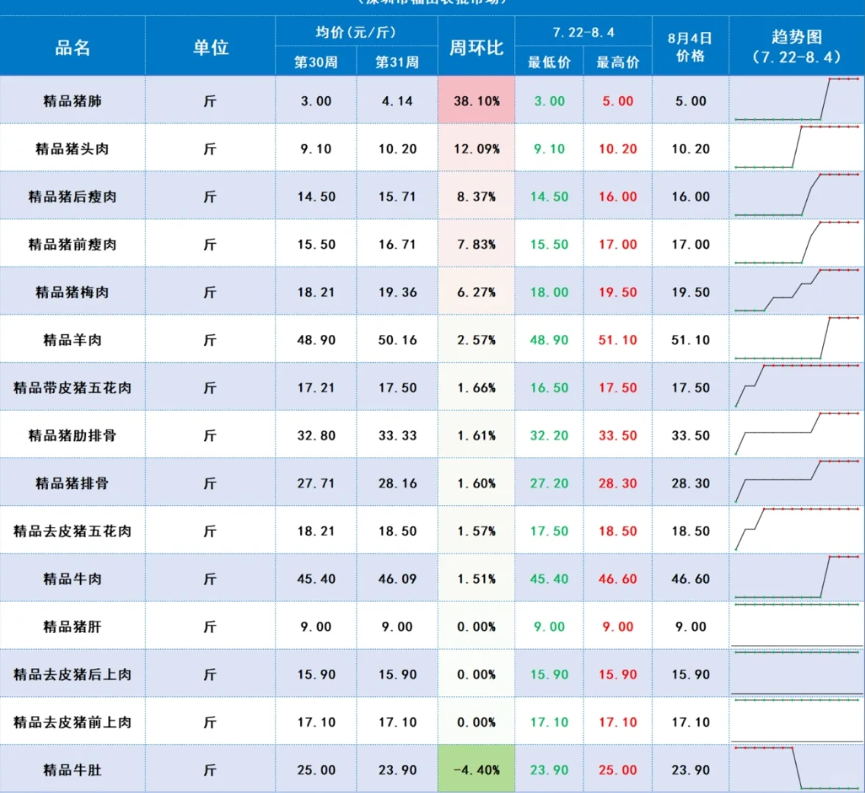Image resolution: width=865 pixels, height=793 pixels.
Task: Click the 6.27% weekly change cell
Action: tap(477, 292)
